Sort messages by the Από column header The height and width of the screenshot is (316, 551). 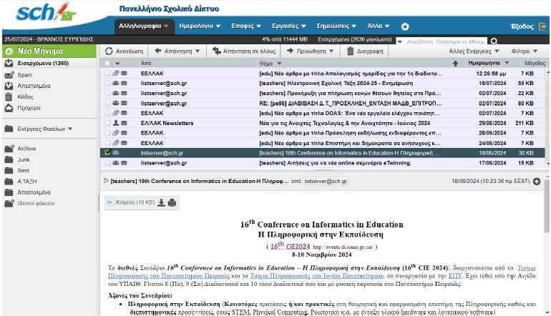(x=146, y=64)
